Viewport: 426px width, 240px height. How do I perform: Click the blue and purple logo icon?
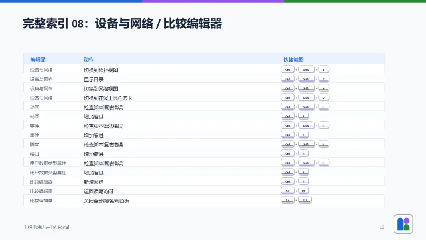click(x=403, y=224)
